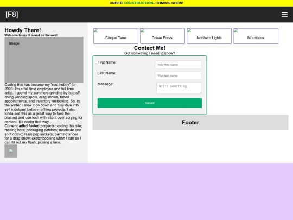This screenshot has width=293, height=220.
Task: Click the Footer heading
Action: [190, 123]
